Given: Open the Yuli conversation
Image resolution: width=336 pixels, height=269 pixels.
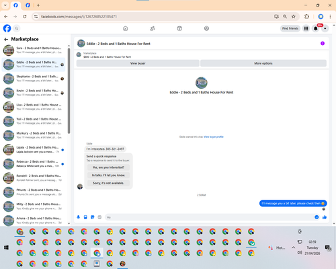Looking at the screenshot, I should click(x=34, y=121).
